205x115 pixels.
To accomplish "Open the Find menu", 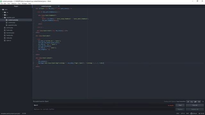I will 19,4.
